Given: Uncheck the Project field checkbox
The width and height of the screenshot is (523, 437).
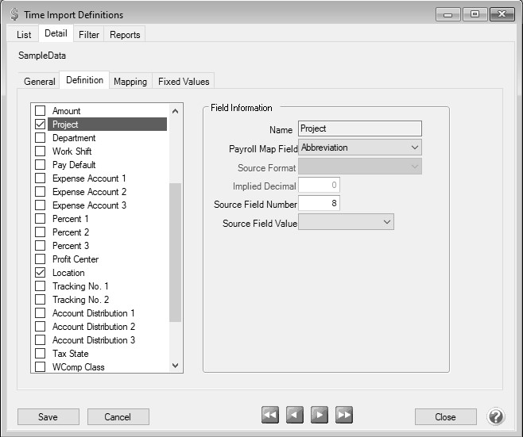Looking at the screenshot, I should (41, 125).
